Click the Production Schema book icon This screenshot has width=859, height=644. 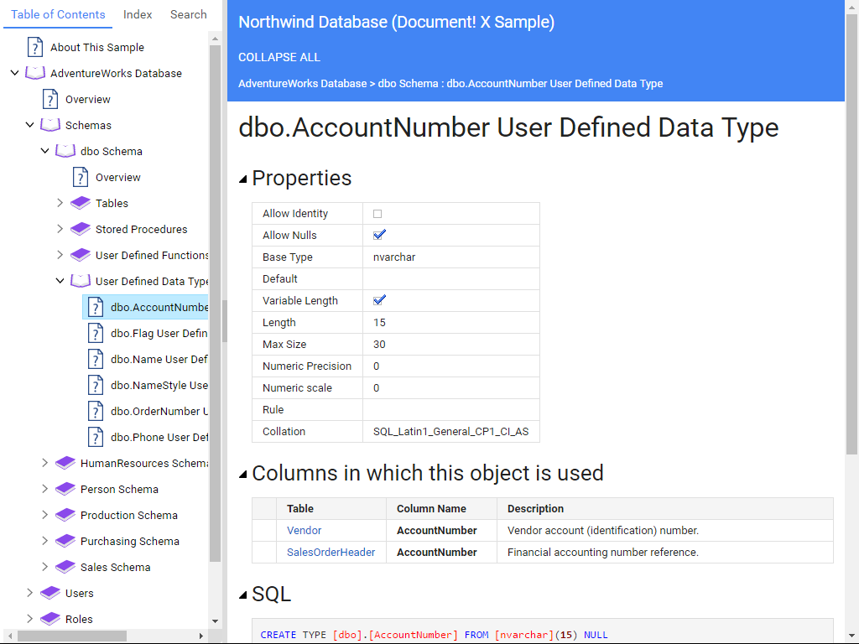tap(65, 516)
